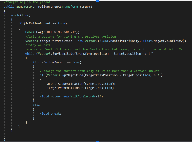Click float.NegativeInfinity in the Vector3 constructor
The image size is (192, 142).
coord(163,41)
